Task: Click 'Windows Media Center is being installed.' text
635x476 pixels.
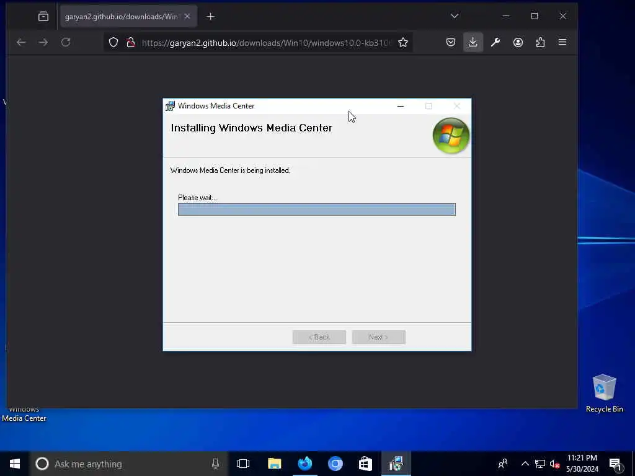Action: click(230, 170)
